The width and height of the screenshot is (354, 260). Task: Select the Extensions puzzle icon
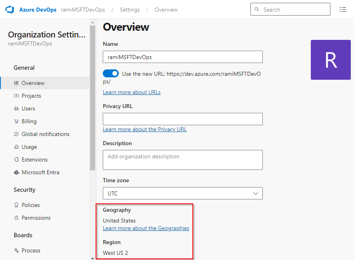[16, 160]
